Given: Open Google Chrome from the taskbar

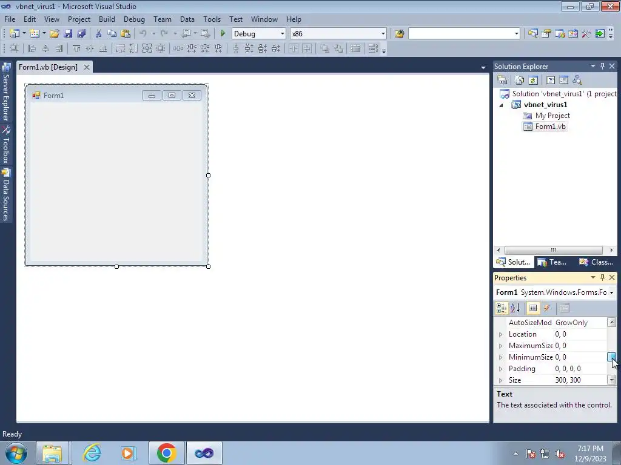Looking at the screenshot, I should 166,453.
